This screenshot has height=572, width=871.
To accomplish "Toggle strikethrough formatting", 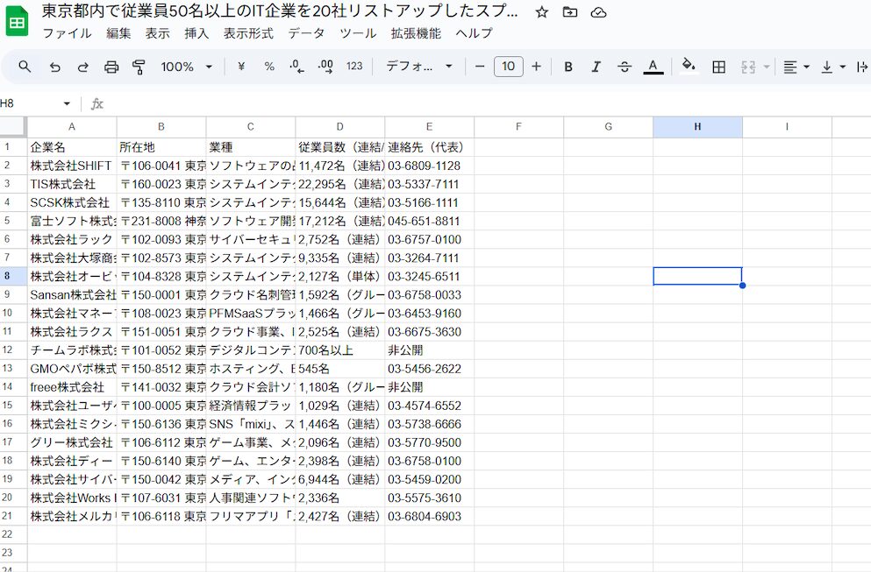I will click(x=625, y=67).
